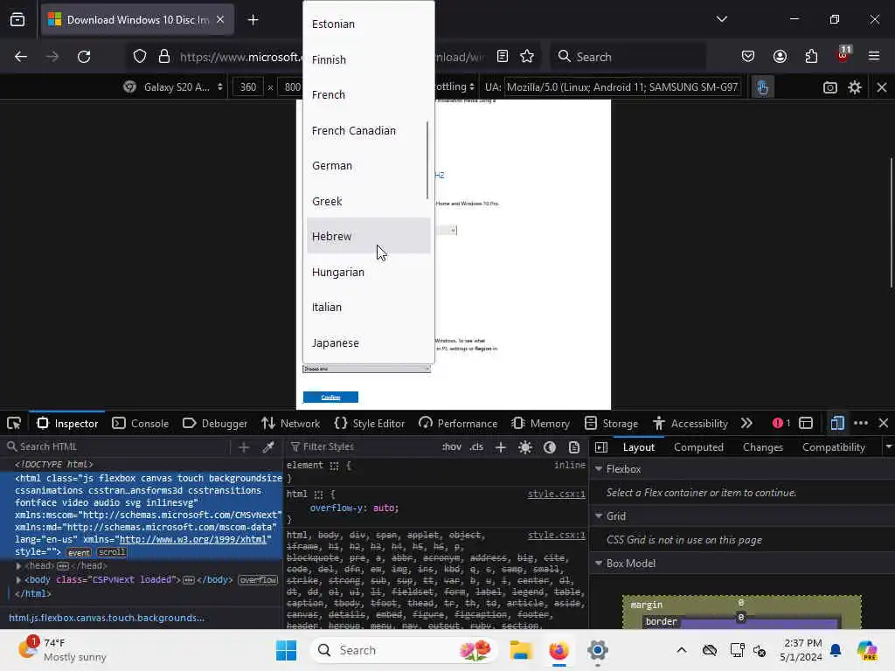Click the Search HTML field
The image size is (895, 671).
point(117,446)
